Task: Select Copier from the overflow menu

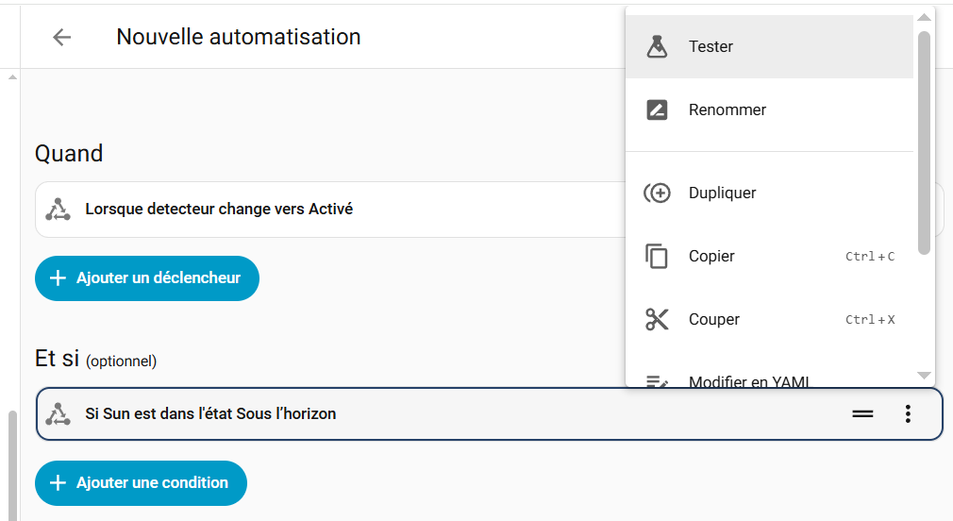Action: pos(711,256)
